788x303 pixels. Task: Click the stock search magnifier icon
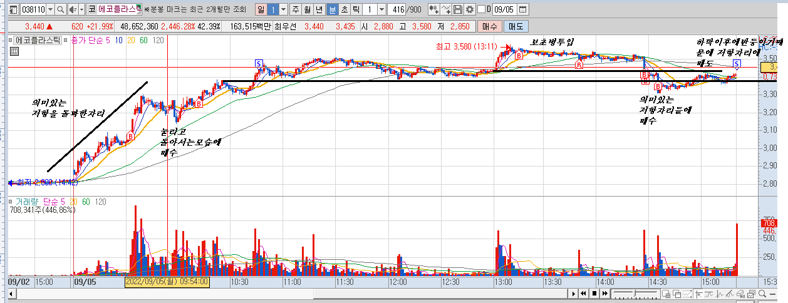click(61, 9)
